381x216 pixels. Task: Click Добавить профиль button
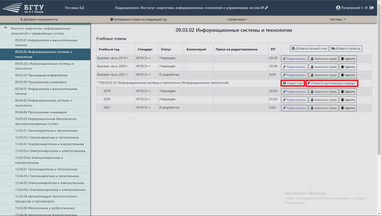[346, 49]
